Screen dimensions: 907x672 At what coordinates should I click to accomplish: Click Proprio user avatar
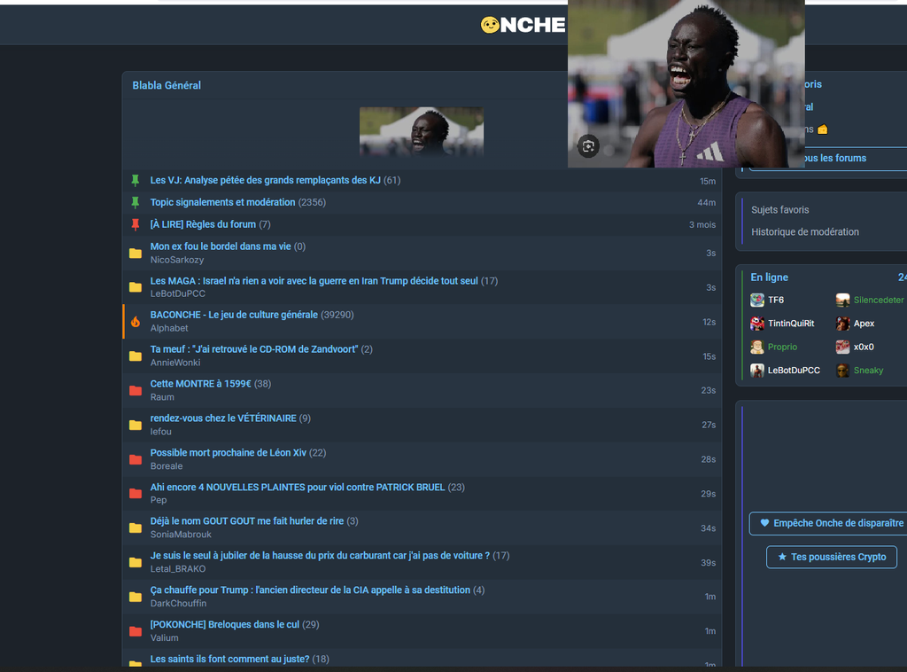757,347
